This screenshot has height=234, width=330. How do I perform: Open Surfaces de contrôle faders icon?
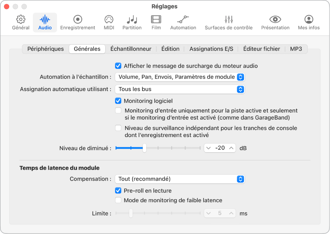(229, 20)
